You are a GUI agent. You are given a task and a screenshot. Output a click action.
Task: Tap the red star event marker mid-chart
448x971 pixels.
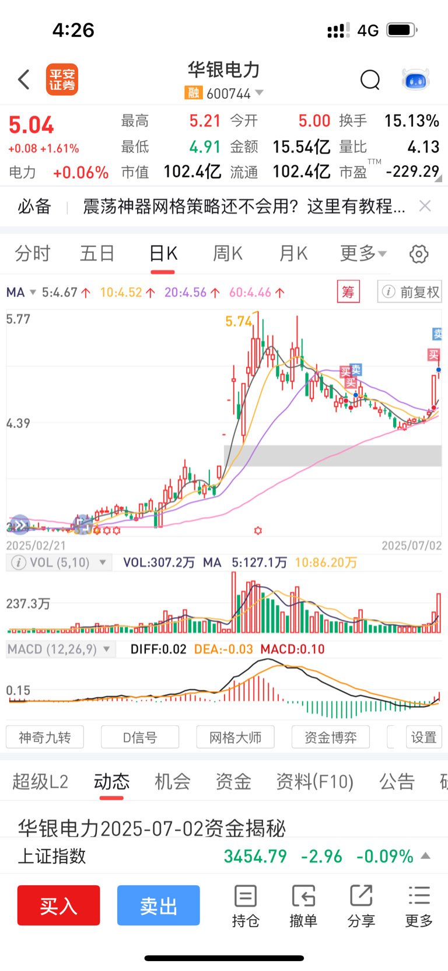point(258,530)
